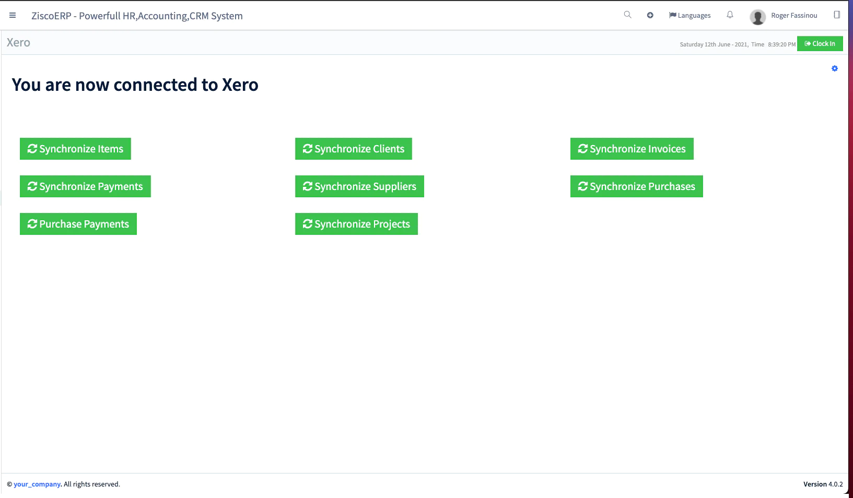The height and width of the screenshot is (498, 853).
Task: Click the date and time text
Action: click(738, 44)
